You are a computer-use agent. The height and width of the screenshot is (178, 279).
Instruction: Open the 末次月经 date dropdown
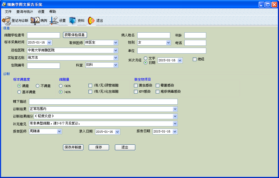click(180, 60)
